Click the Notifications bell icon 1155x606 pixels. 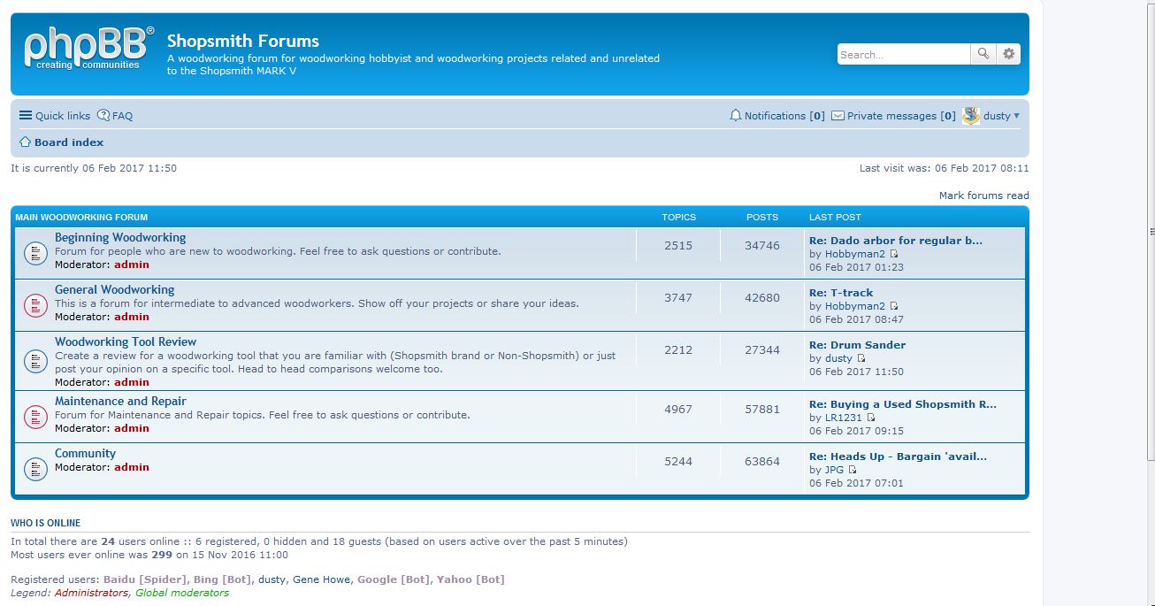click(x=735, y=116)
